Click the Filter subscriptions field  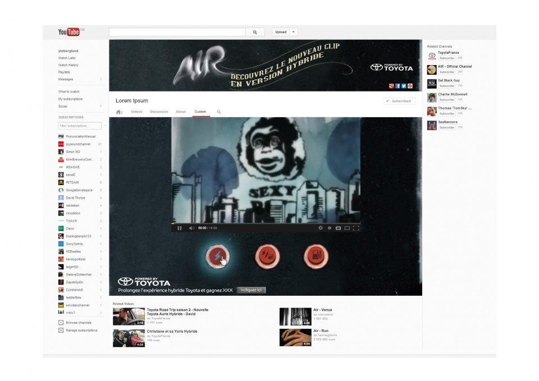click(80, 126)
